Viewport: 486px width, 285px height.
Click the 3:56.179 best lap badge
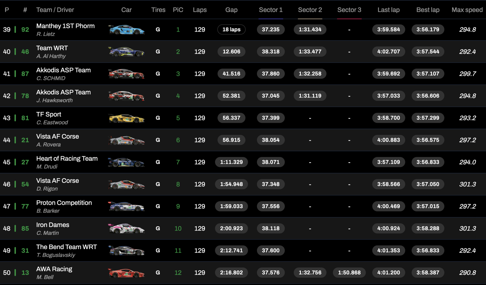click(428, 30)
